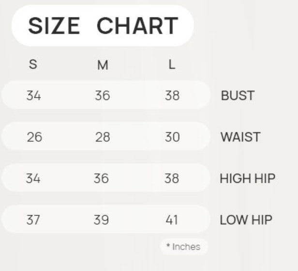Click the large high hip value 38

171,178
